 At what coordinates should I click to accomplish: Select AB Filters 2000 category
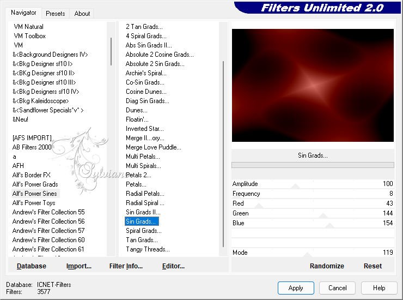tap(32, 147)
